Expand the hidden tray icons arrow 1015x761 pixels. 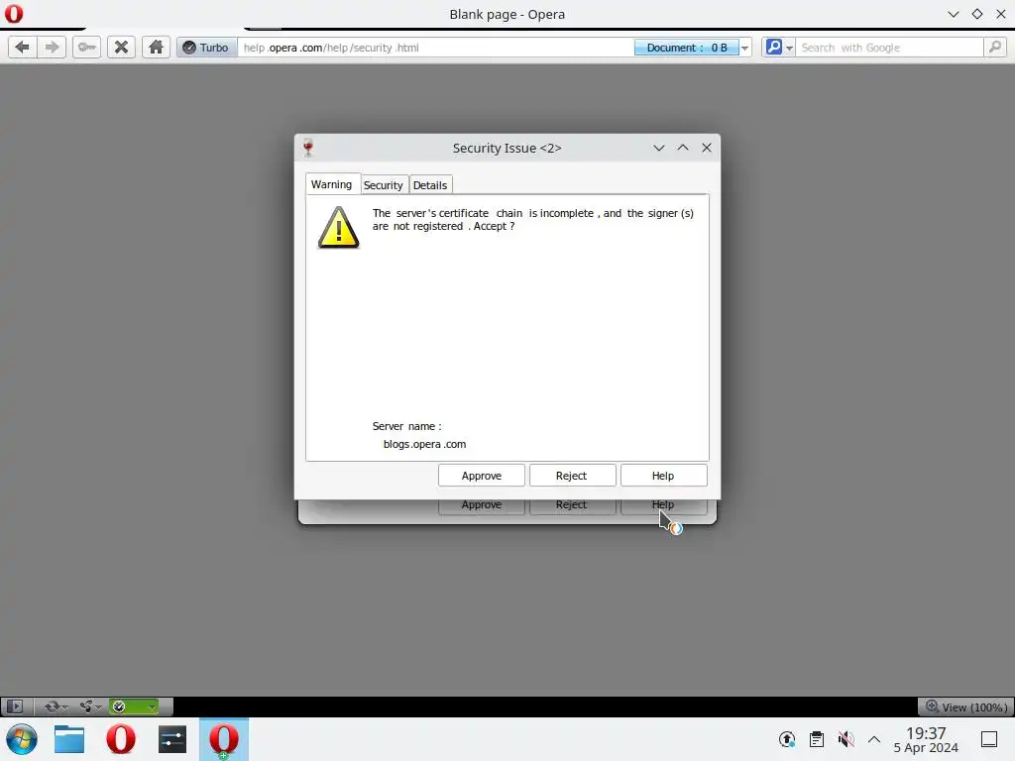tap(874, 739)
